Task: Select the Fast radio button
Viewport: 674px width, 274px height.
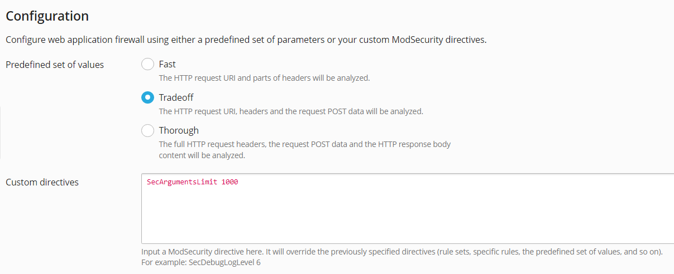Action: (x=147, y=64)
